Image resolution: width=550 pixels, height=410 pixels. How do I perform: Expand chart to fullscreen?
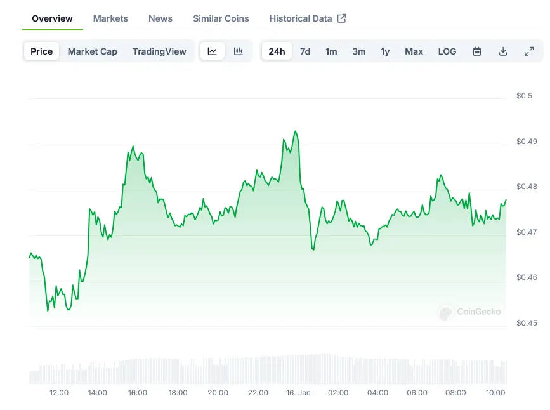[x=530, y=51]
